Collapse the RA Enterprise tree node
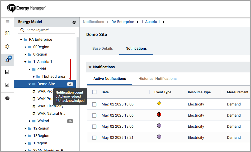Screen dimensions: 251x152 [21, 40]
